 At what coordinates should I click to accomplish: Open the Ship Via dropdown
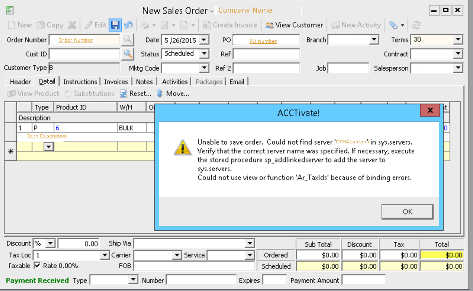pos(250,243)
